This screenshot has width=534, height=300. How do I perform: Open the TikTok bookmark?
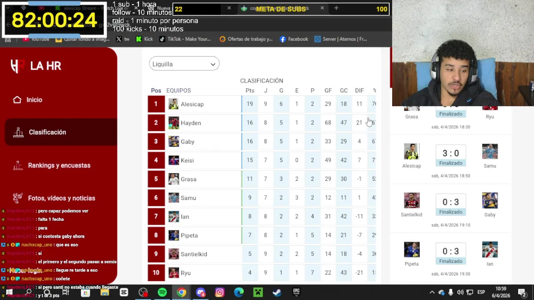coord(185,39)
